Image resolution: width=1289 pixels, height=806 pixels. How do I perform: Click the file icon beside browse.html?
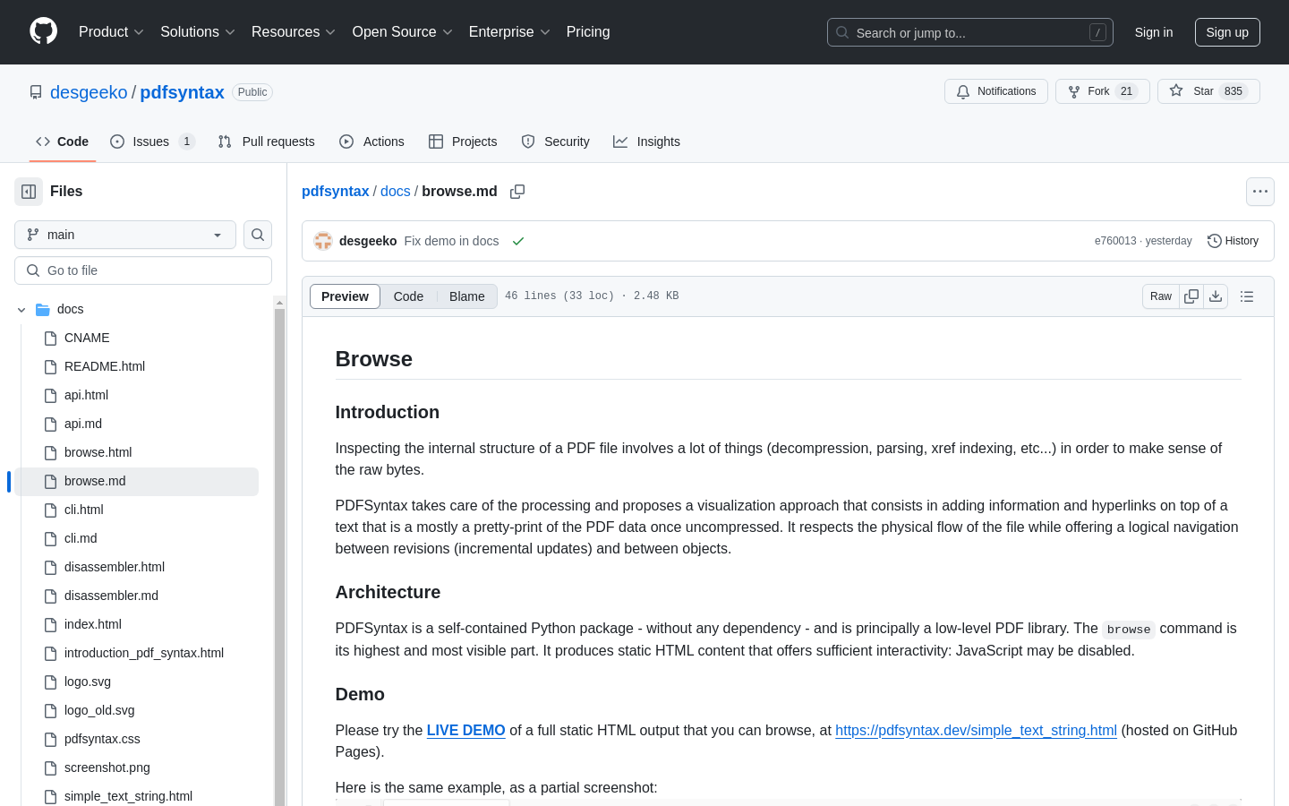50,453
